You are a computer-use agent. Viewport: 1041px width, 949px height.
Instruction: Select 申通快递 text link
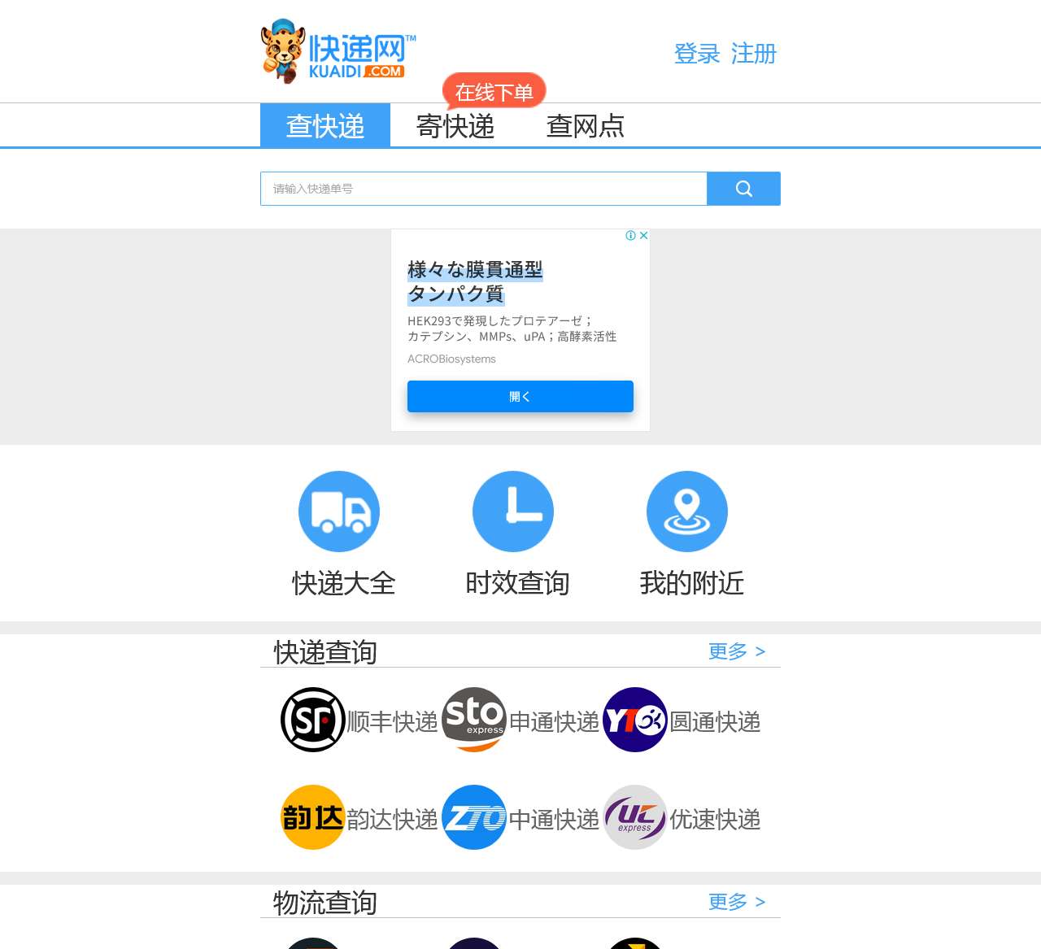pos(554,721)
